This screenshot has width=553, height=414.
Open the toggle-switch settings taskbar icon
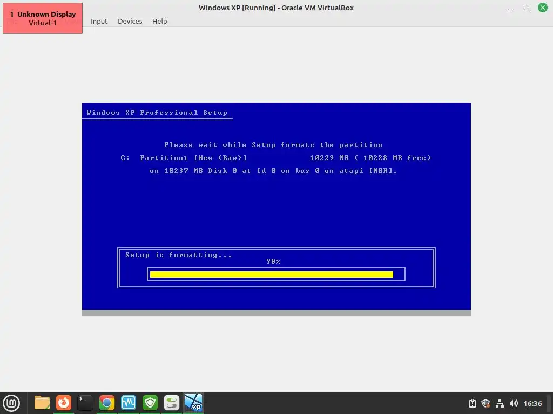[x=172, y=403]
